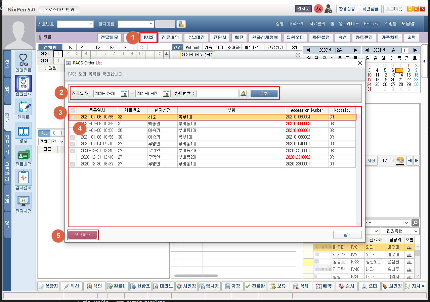Click patient search icon next to 차트번호 field
The width and height of the screenshot is (430, 302).
coord(243,94)
